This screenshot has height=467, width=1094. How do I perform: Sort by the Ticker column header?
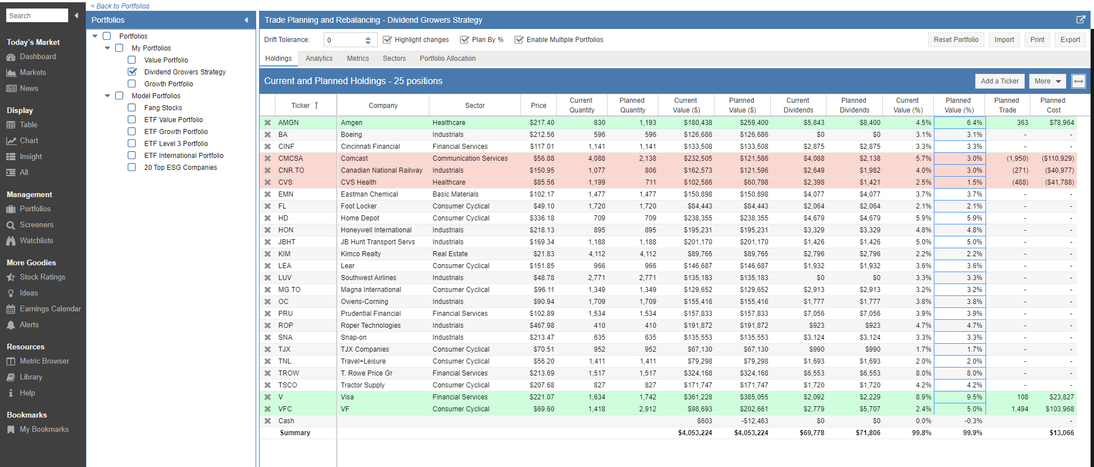coord(305,106)
